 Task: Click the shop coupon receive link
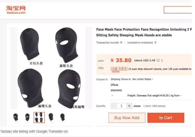tap(115, 71)
